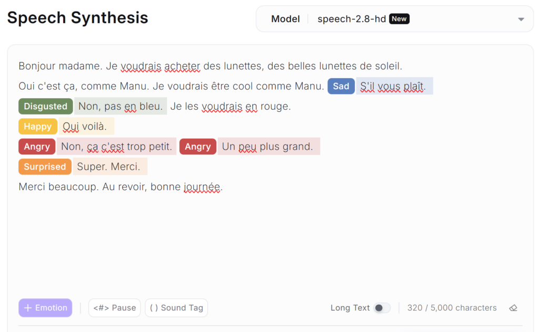Click the Surprised emotion tag
Image resolution: width=539 pixels, height=332 pixels.
point(45,167)
